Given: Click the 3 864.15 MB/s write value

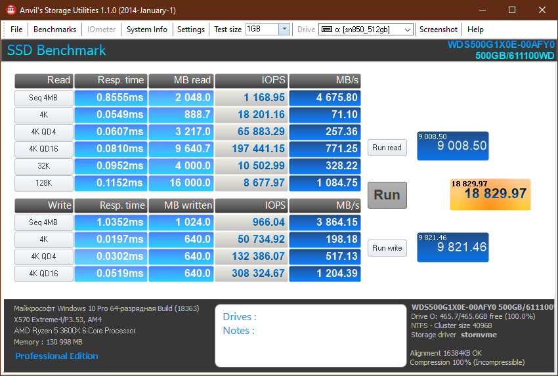Looking at the screenshot, I should click(x=325, y=222).
